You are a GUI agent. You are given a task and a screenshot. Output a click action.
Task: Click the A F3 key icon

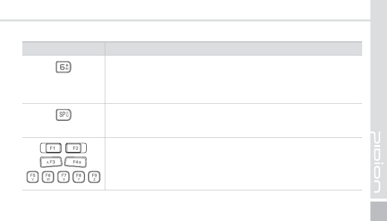[x=51, y=162]
